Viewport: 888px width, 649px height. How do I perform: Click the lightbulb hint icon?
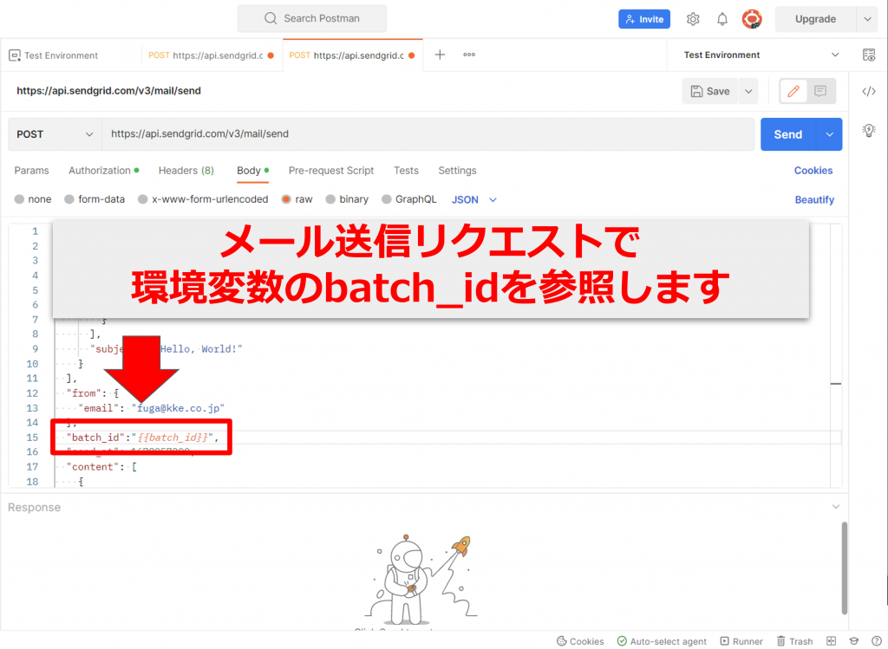coord(869,130)
